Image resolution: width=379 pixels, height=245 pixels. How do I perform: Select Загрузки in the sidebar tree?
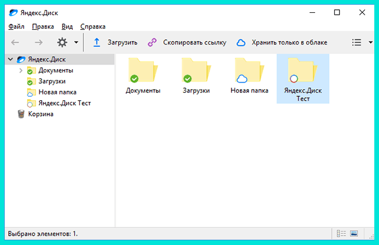click(x=52, y=81)
